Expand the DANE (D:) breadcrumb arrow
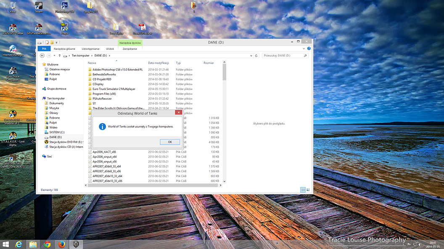Viewport: 444px width, 249px height. (x=109, y=56)
